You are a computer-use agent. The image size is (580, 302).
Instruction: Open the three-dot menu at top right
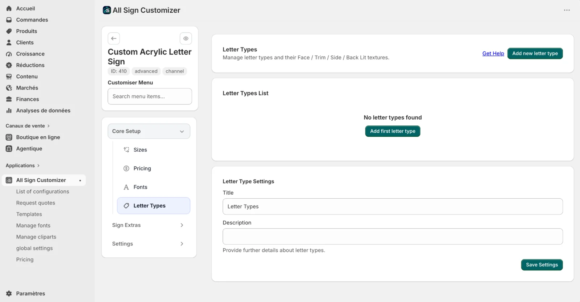pyautogui.click(x=567, y=10)
